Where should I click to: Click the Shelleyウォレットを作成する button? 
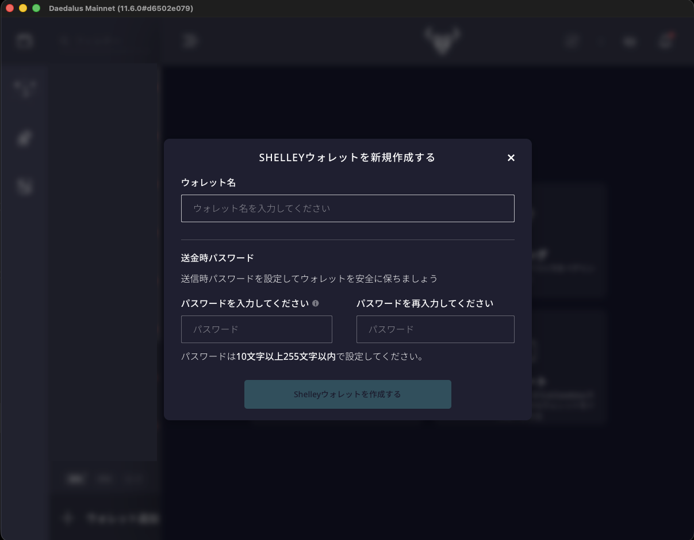coord(347,394)
